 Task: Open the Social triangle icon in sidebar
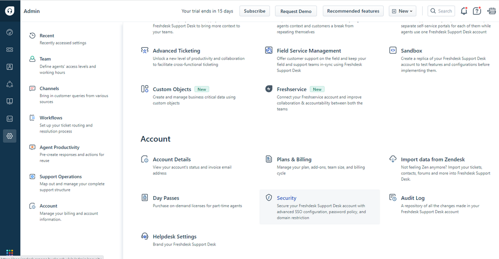point(10,84)
